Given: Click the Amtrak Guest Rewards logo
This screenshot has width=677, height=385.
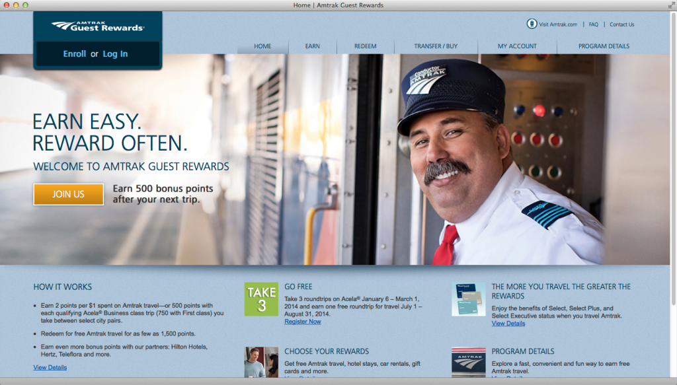Looking at the screenshot, I should point(97,26).
